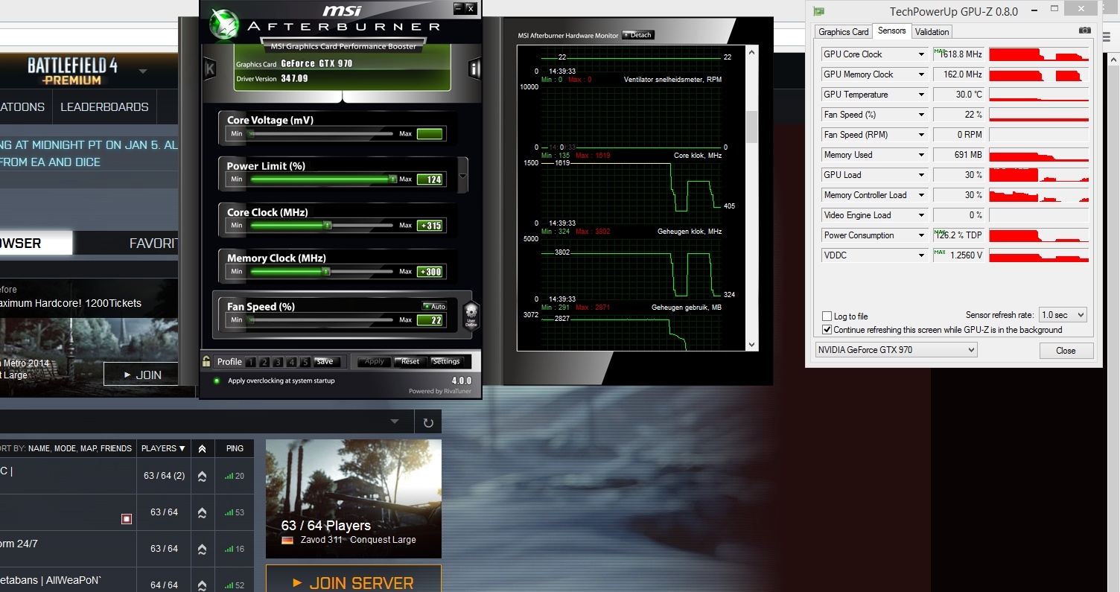Viewport: 1120px width, 592px height.
Task: Click the Kombustor K icon in Afterburner
Action: pyautogui.click(x=210, y=69)
